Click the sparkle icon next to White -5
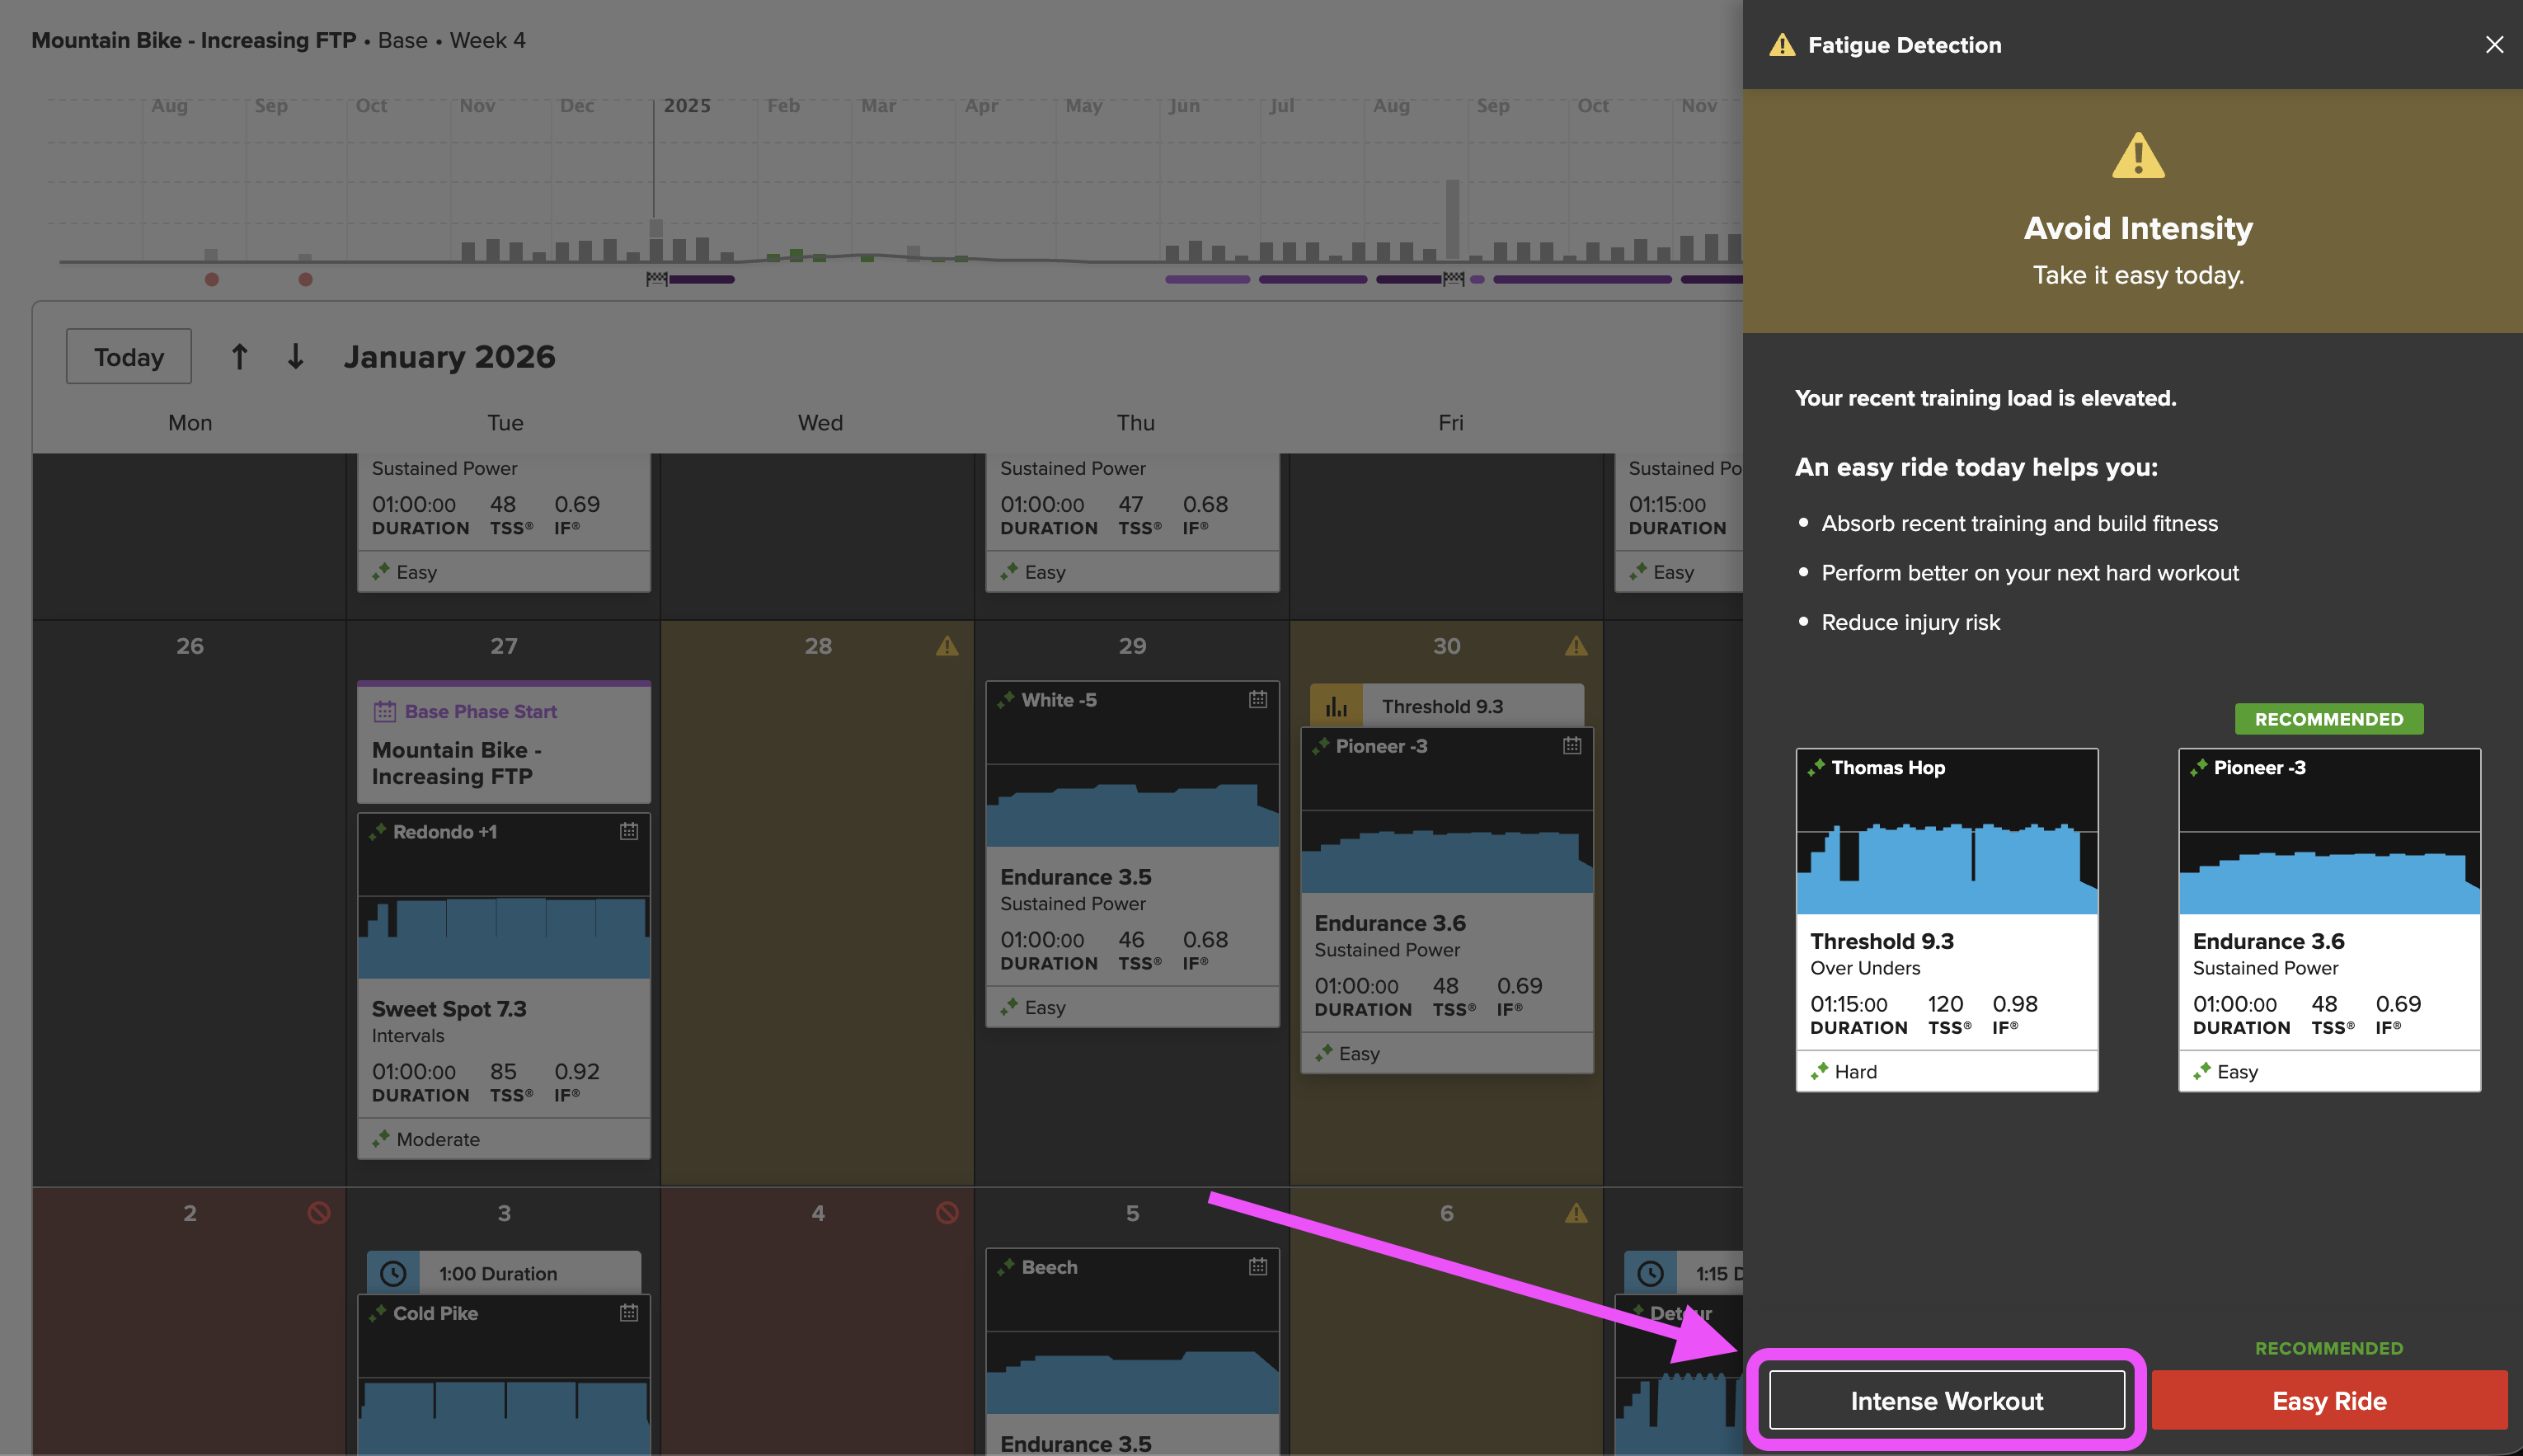 pos(1006,700)
